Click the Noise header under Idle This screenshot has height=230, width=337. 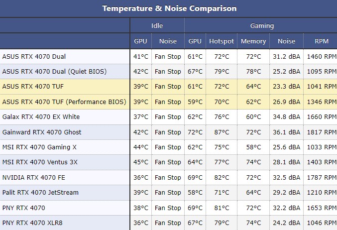tap(168, 41)
